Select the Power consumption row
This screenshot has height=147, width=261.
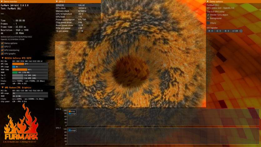click(x=78, y=19)
